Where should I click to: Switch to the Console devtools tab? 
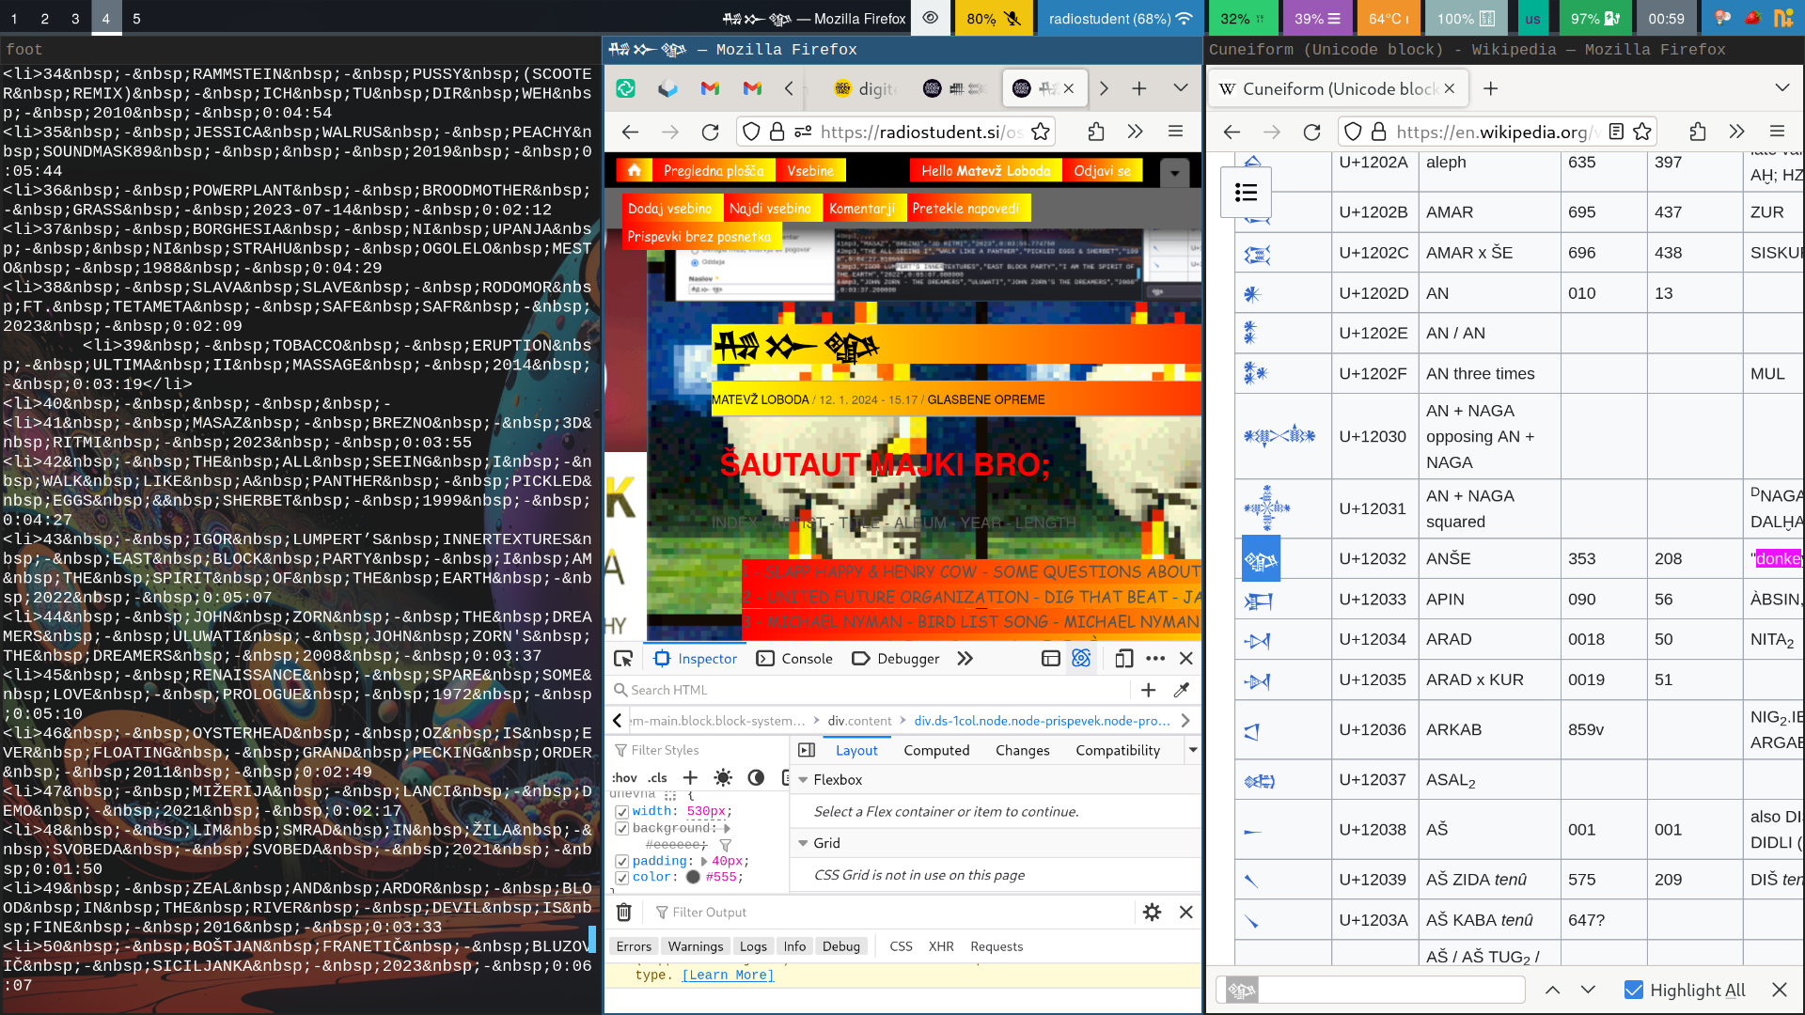(794, 659)
